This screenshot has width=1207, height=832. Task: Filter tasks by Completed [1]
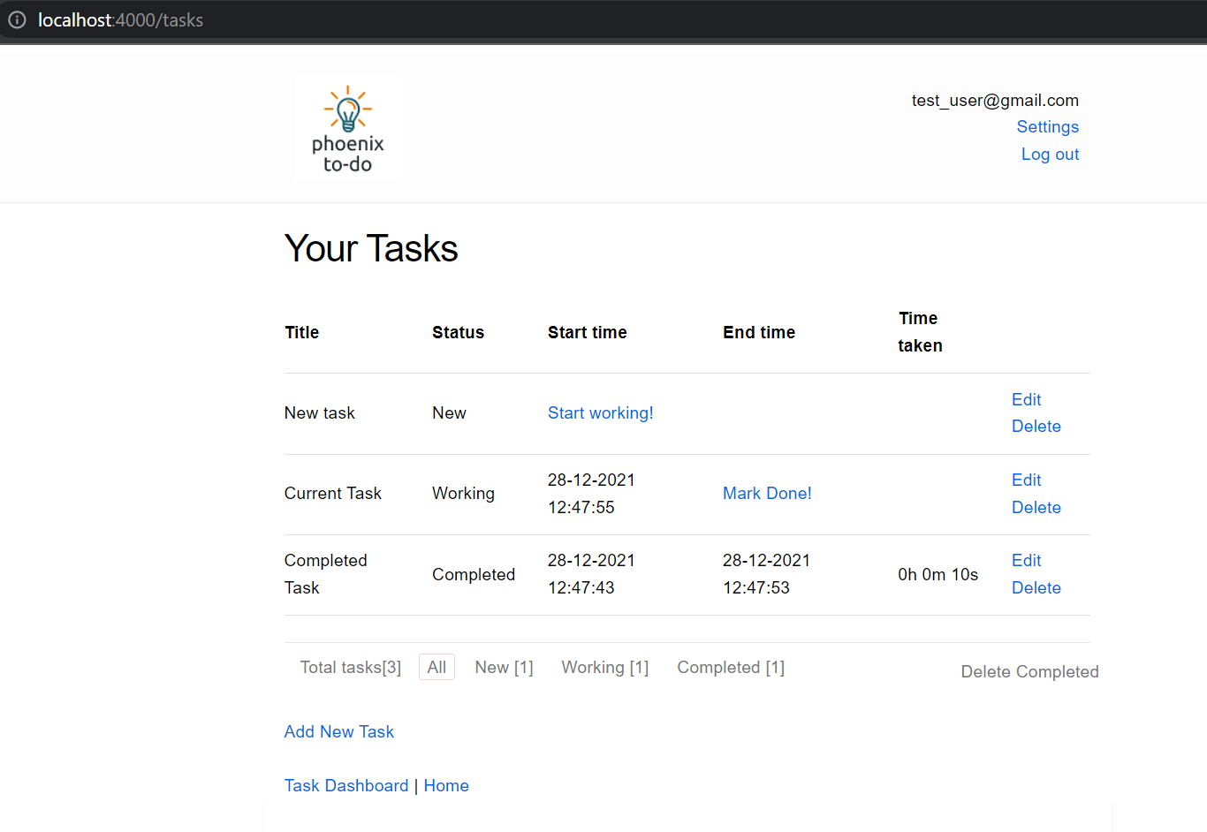coord(731,667)
